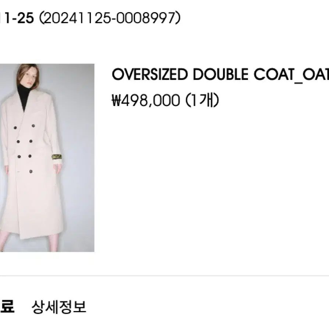This screenshot has height=329, width=329.
Task: Open the oversized coat product thumbnail
Action: coord(47,158)
